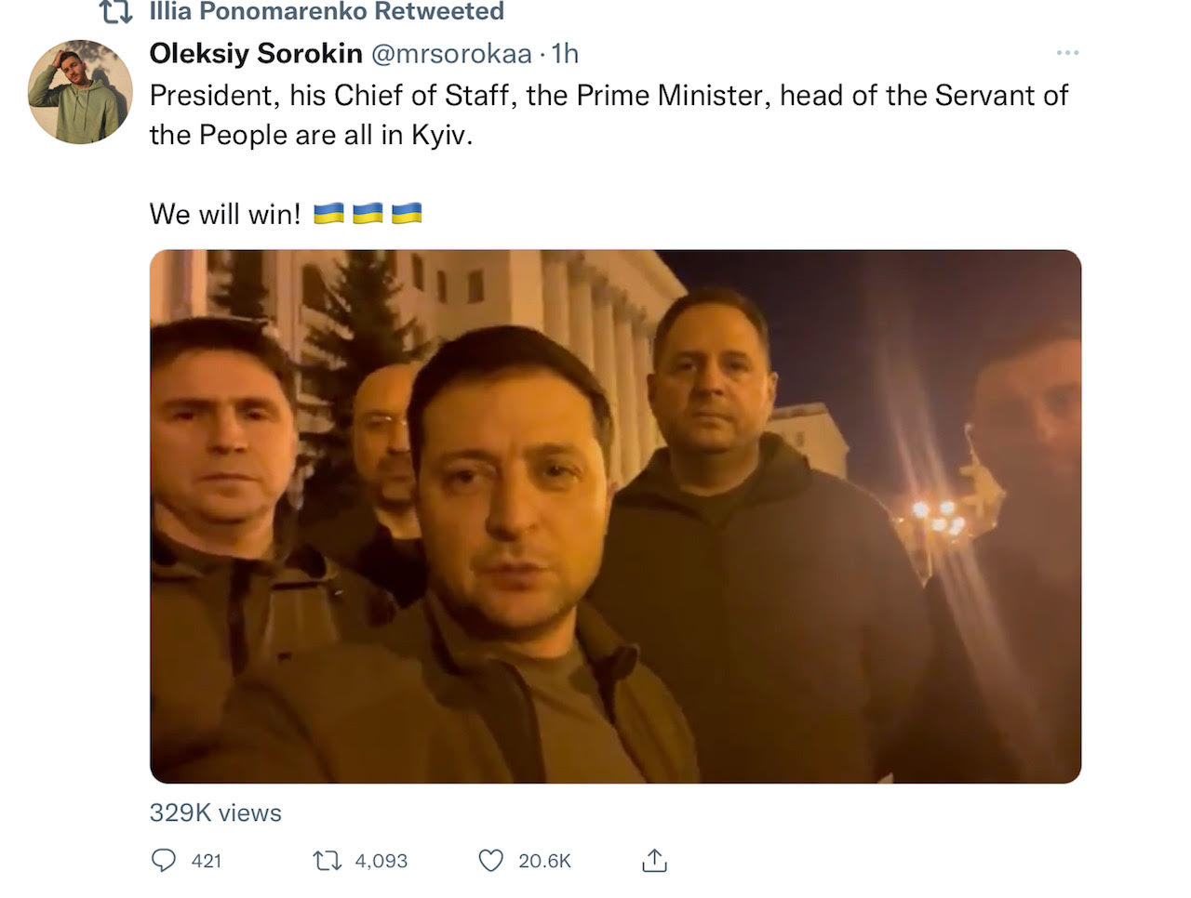Open Illia Ponomarenko Retweeted label
This screenshot has width=1191, height=898.
(327, 12)
